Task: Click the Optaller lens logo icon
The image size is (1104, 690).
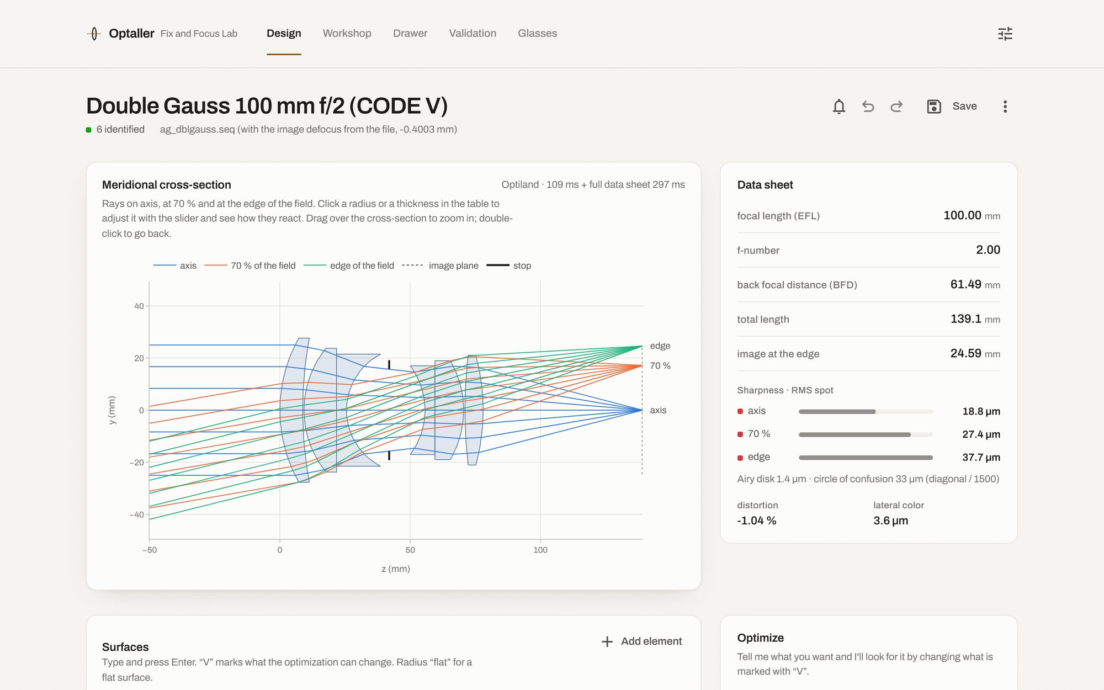Action: [x=94, y=34]
